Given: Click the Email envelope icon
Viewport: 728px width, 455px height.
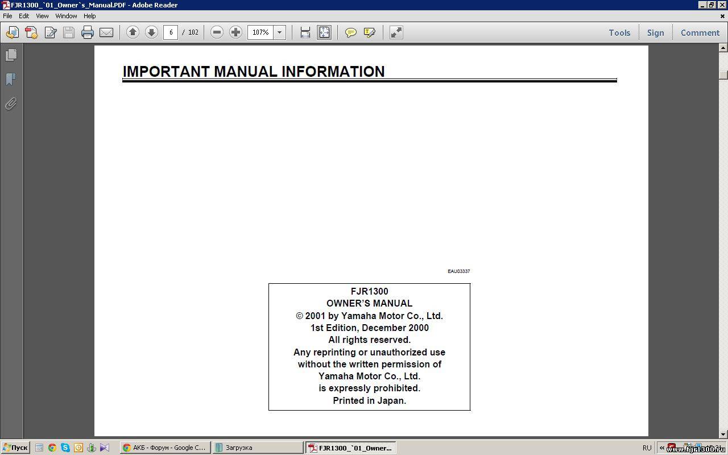Looking at the screenshot, I should [x=106, y=32].
